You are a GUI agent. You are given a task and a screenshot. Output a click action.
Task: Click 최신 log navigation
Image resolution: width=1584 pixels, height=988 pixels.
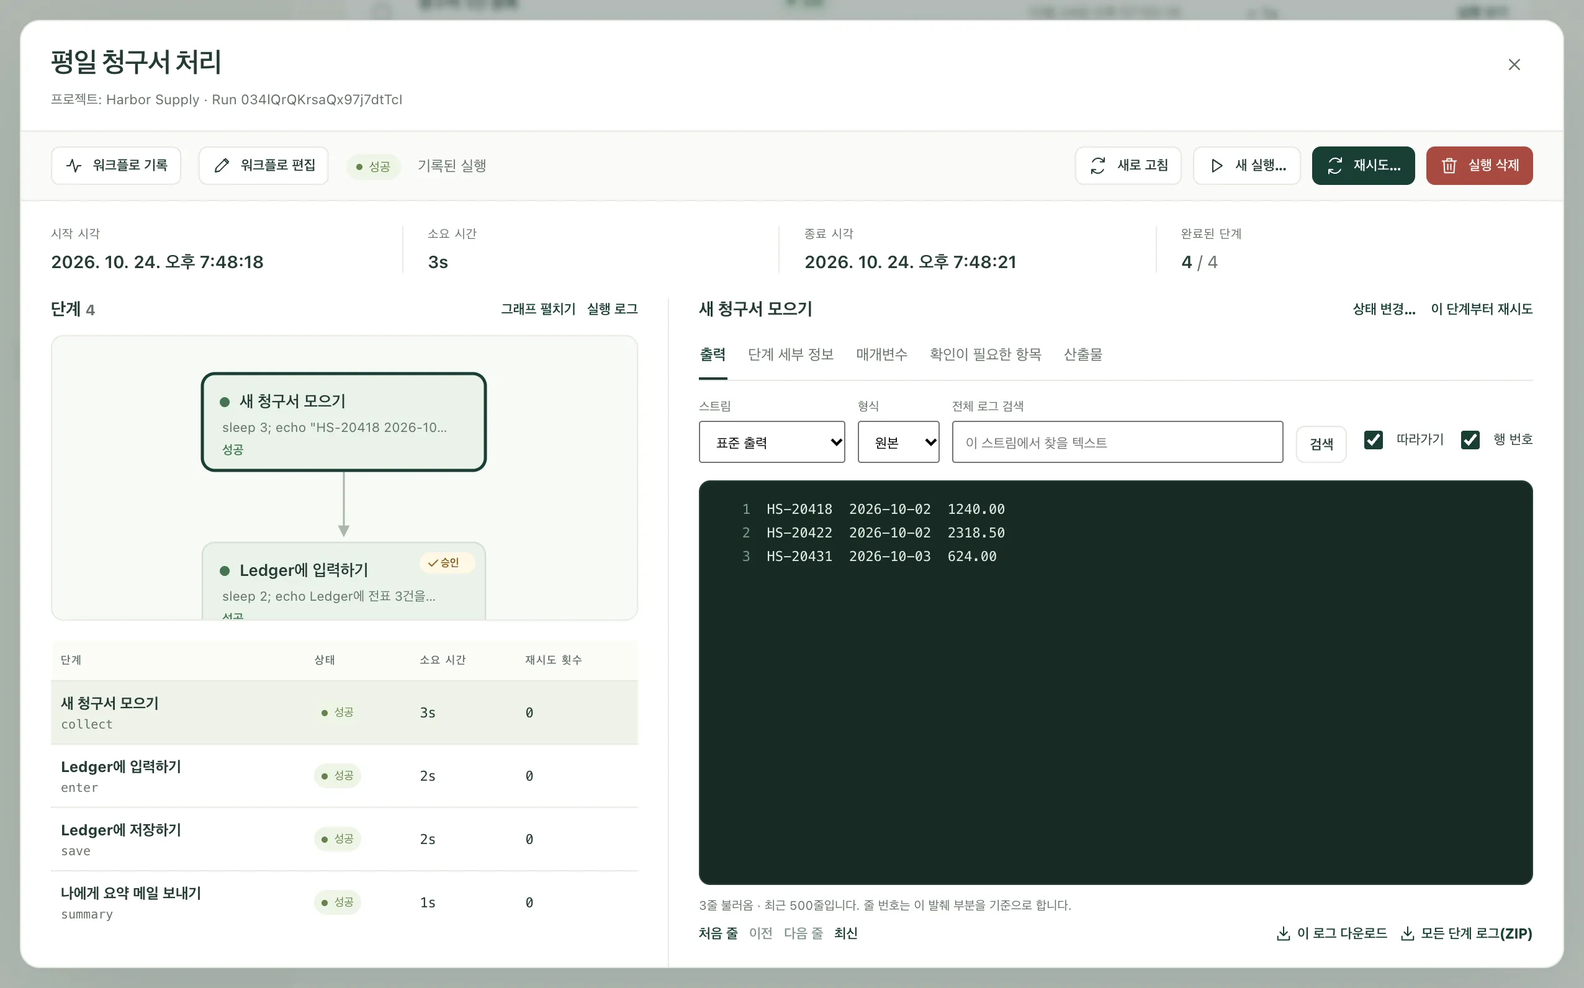pyautogui.click(x=845, y=933)
